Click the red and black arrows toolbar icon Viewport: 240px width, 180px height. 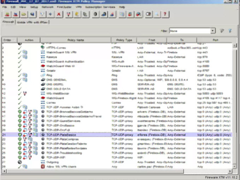69,14
